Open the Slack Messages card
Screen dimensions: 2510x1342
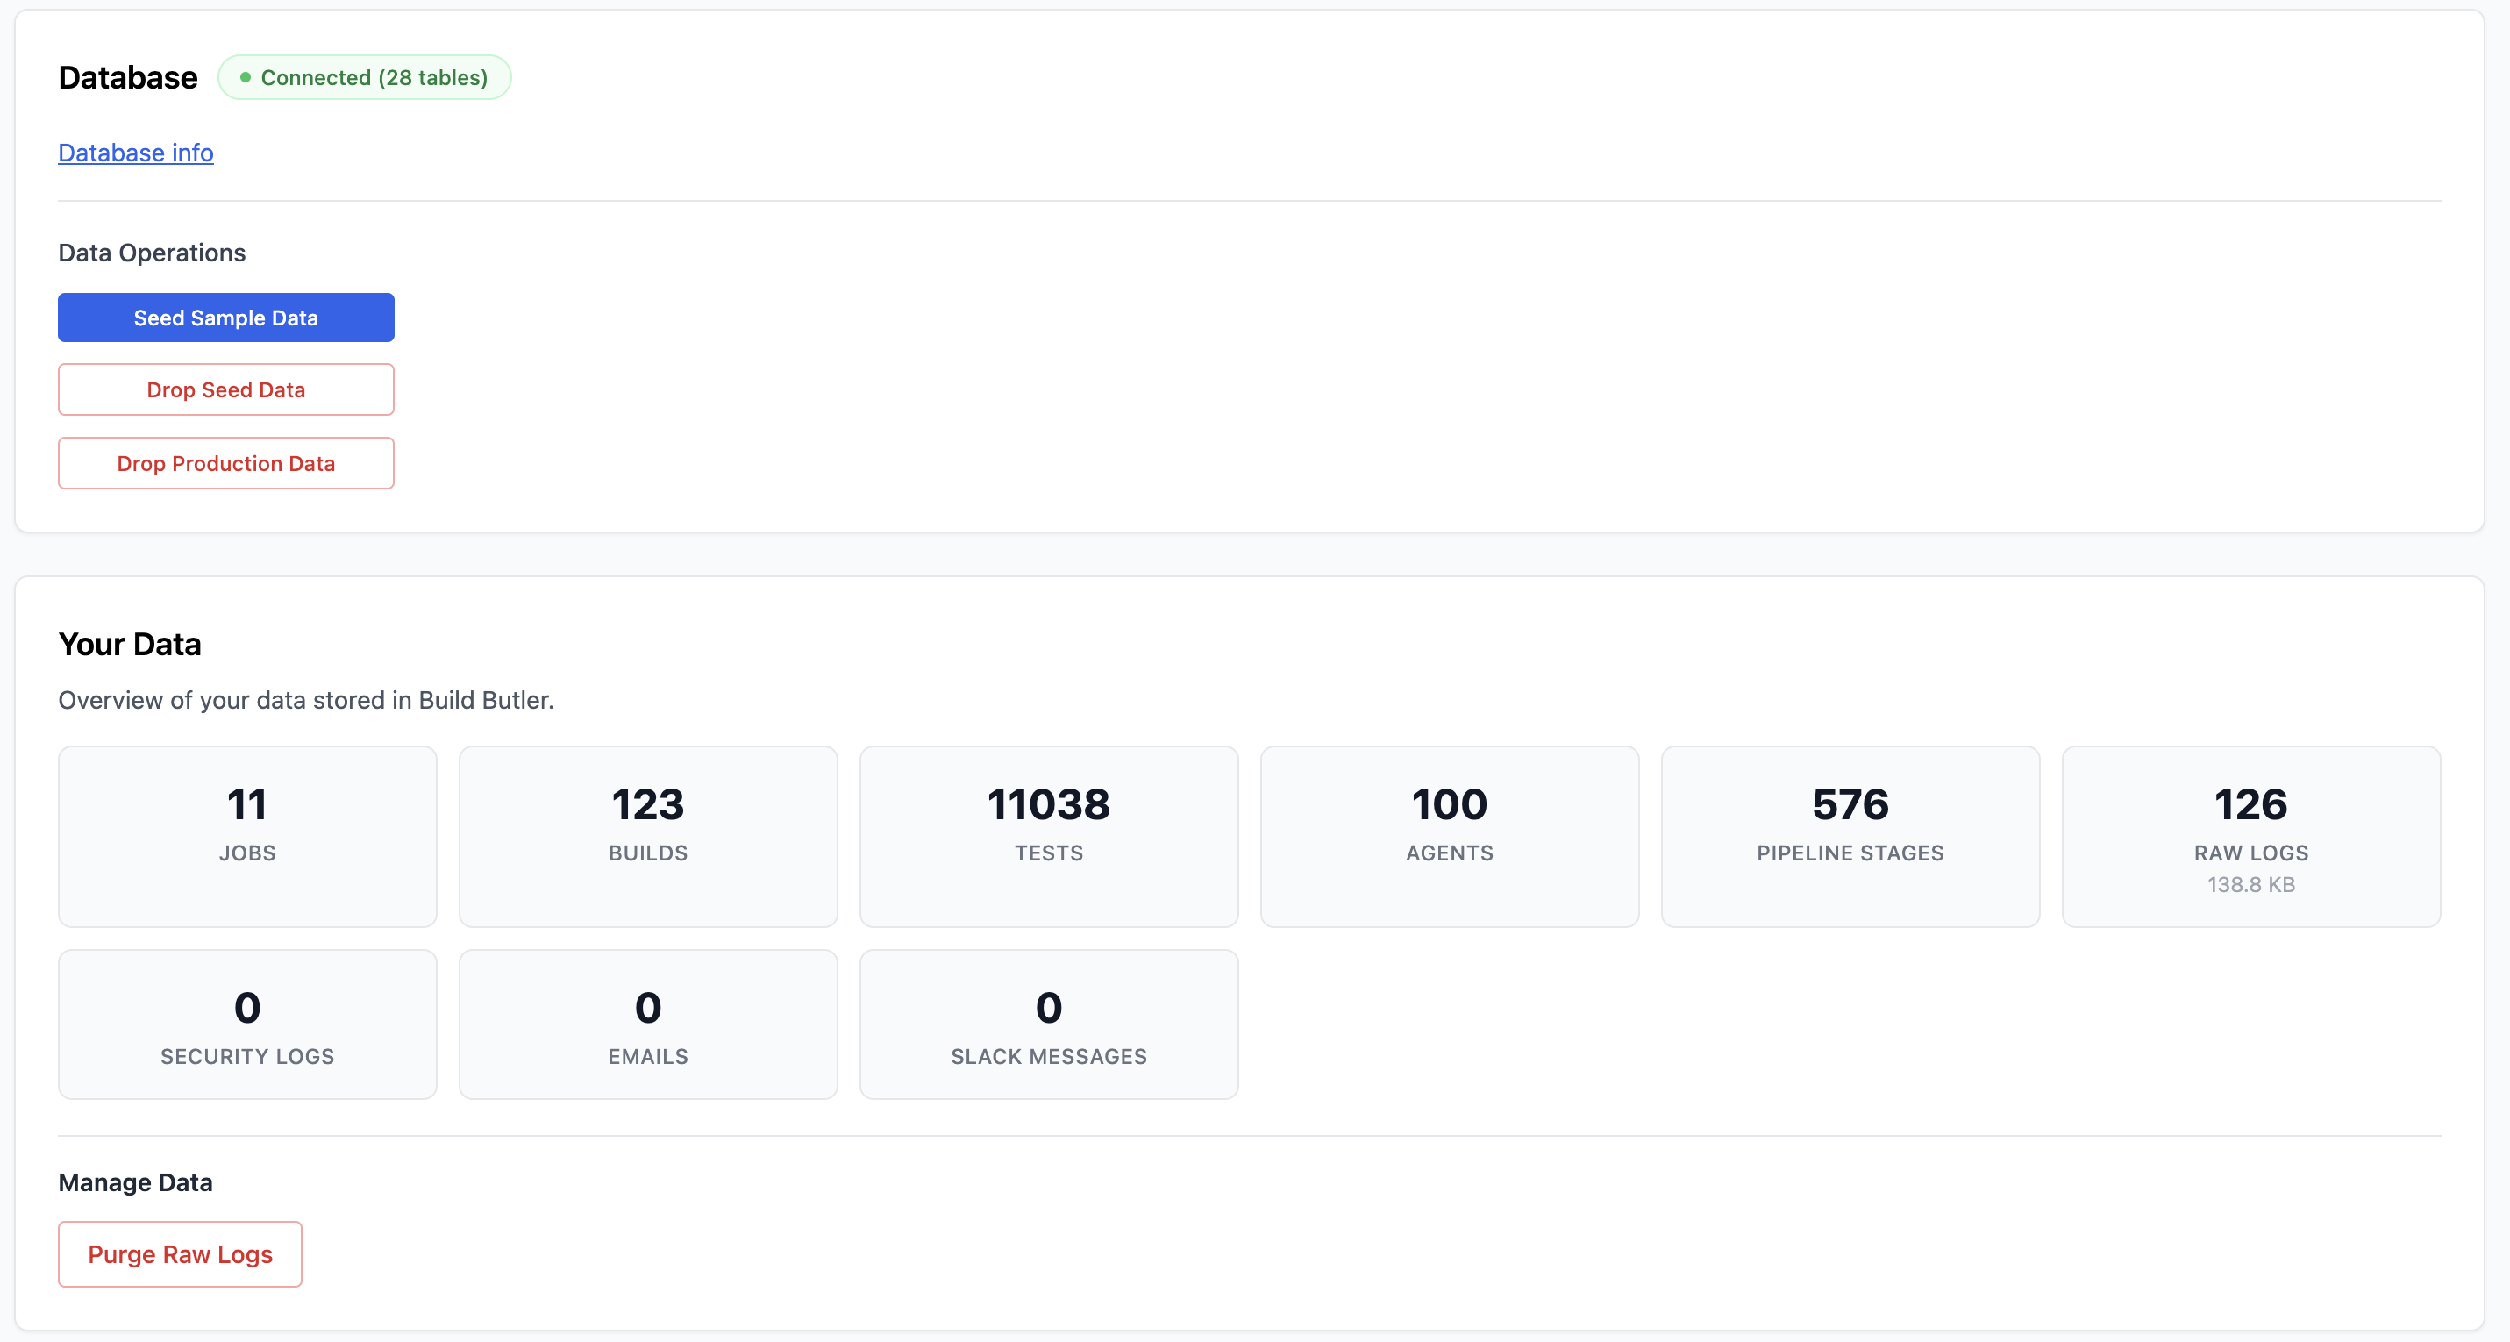click(1048, 1024)
